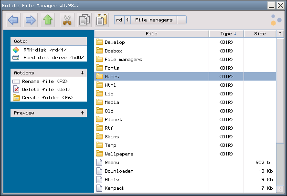Click the Cut scissors icon
The height and width of the screenshot is (196, 287).
coord(67,20)
